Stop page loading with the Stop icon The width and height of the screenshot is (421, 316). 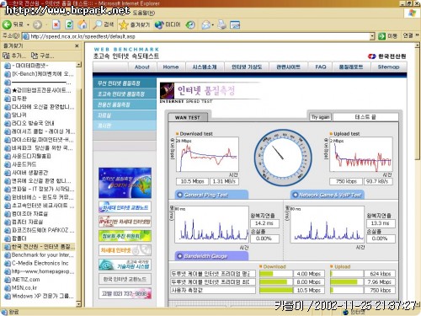click(56, 24)
